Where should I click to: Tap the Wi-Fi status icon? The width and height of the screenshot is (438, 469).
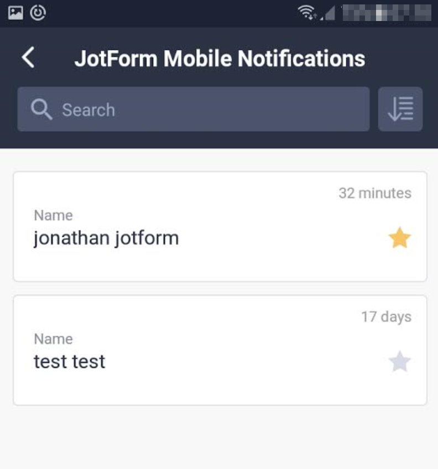[306, 13]
